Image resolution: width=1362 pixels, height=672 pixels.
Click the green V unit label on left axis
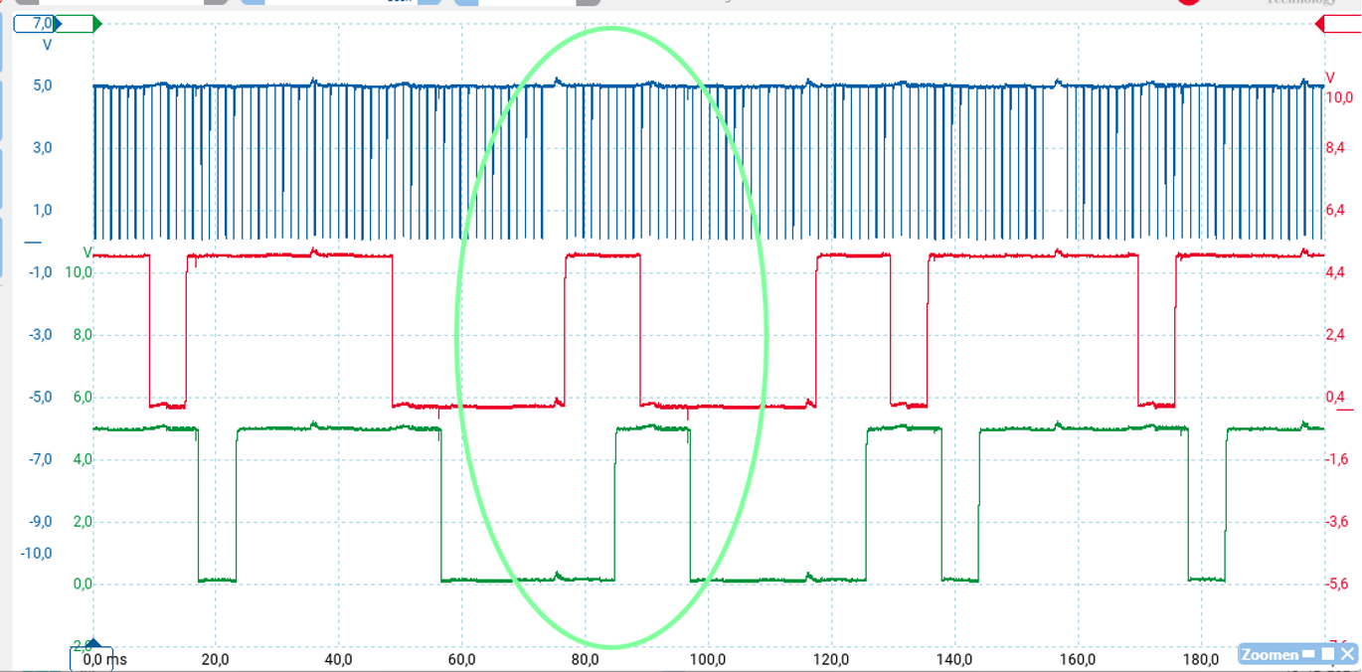[x=87, y=252]
